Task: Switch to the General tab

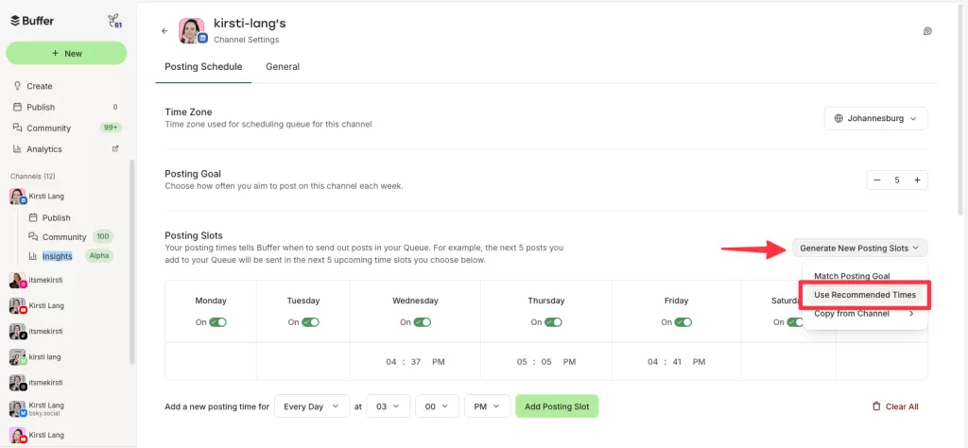Action: click(x=283, y=67)
